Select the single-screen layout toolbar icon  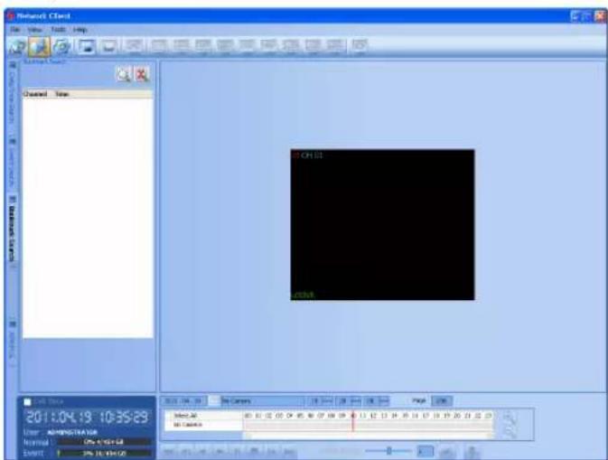coord(87,47)
